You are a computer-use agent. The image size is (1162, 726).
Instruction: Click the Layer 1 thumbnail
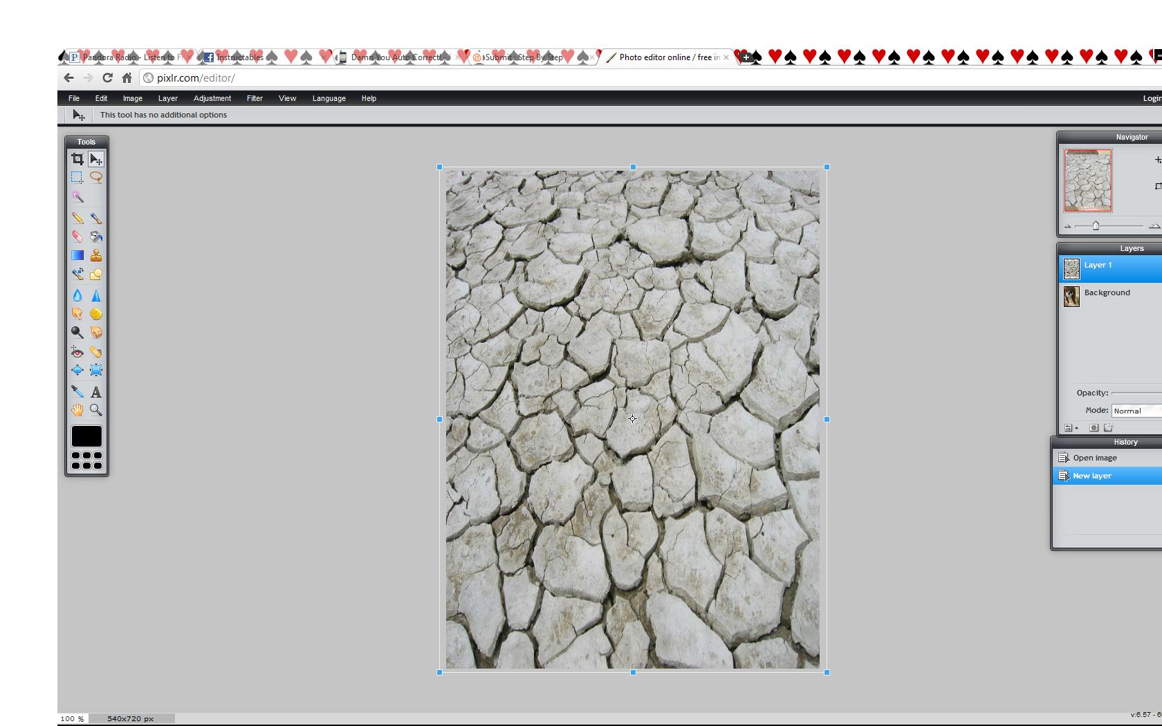click(1071, 269)
